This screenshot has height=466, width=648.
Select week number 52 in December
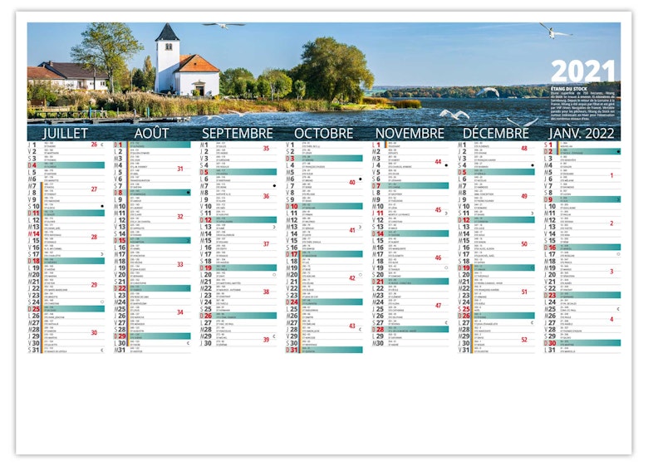(524, 339)
